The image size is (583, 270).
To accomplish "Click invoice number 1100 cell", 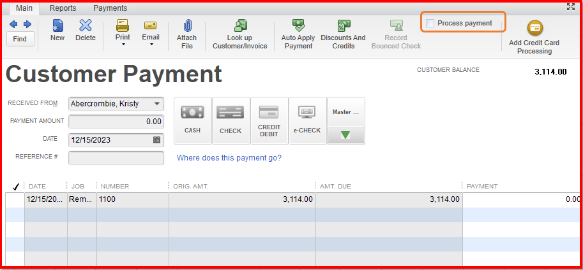I will click(x=133, y=199).
